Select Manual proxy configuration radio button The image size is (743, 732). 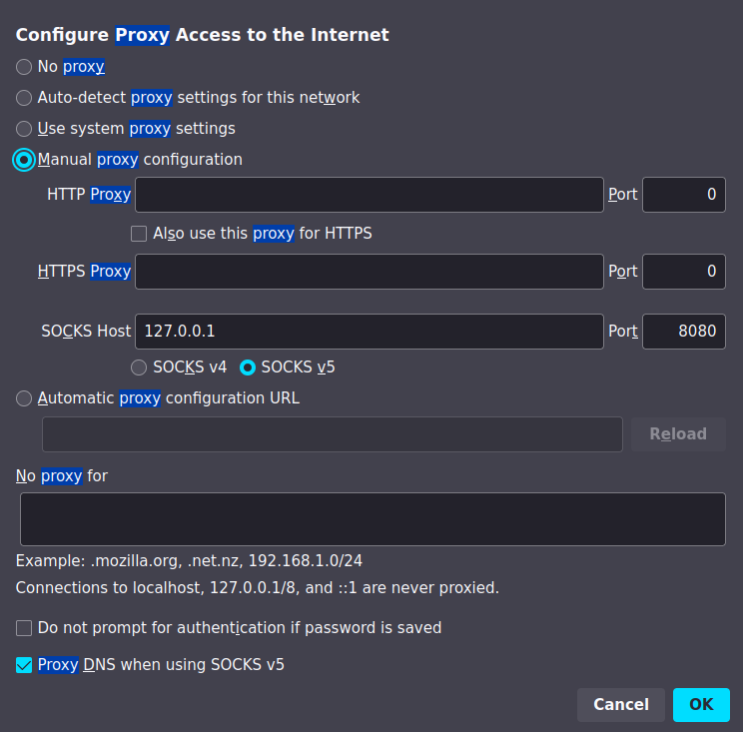(x=24, y=160)
